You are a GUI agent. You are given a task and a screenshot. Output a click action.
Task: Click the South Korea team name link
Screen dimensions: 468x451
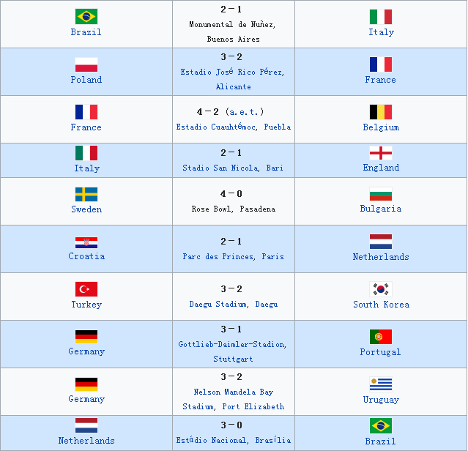tap(381, 305)
